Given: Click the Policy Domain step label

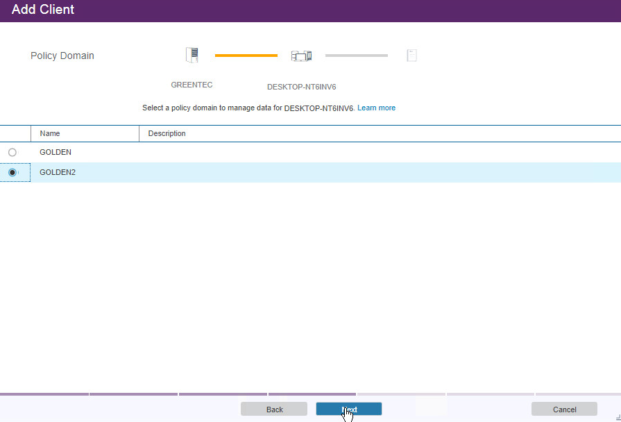Looking at the screenshot, I should coord(62,56).
